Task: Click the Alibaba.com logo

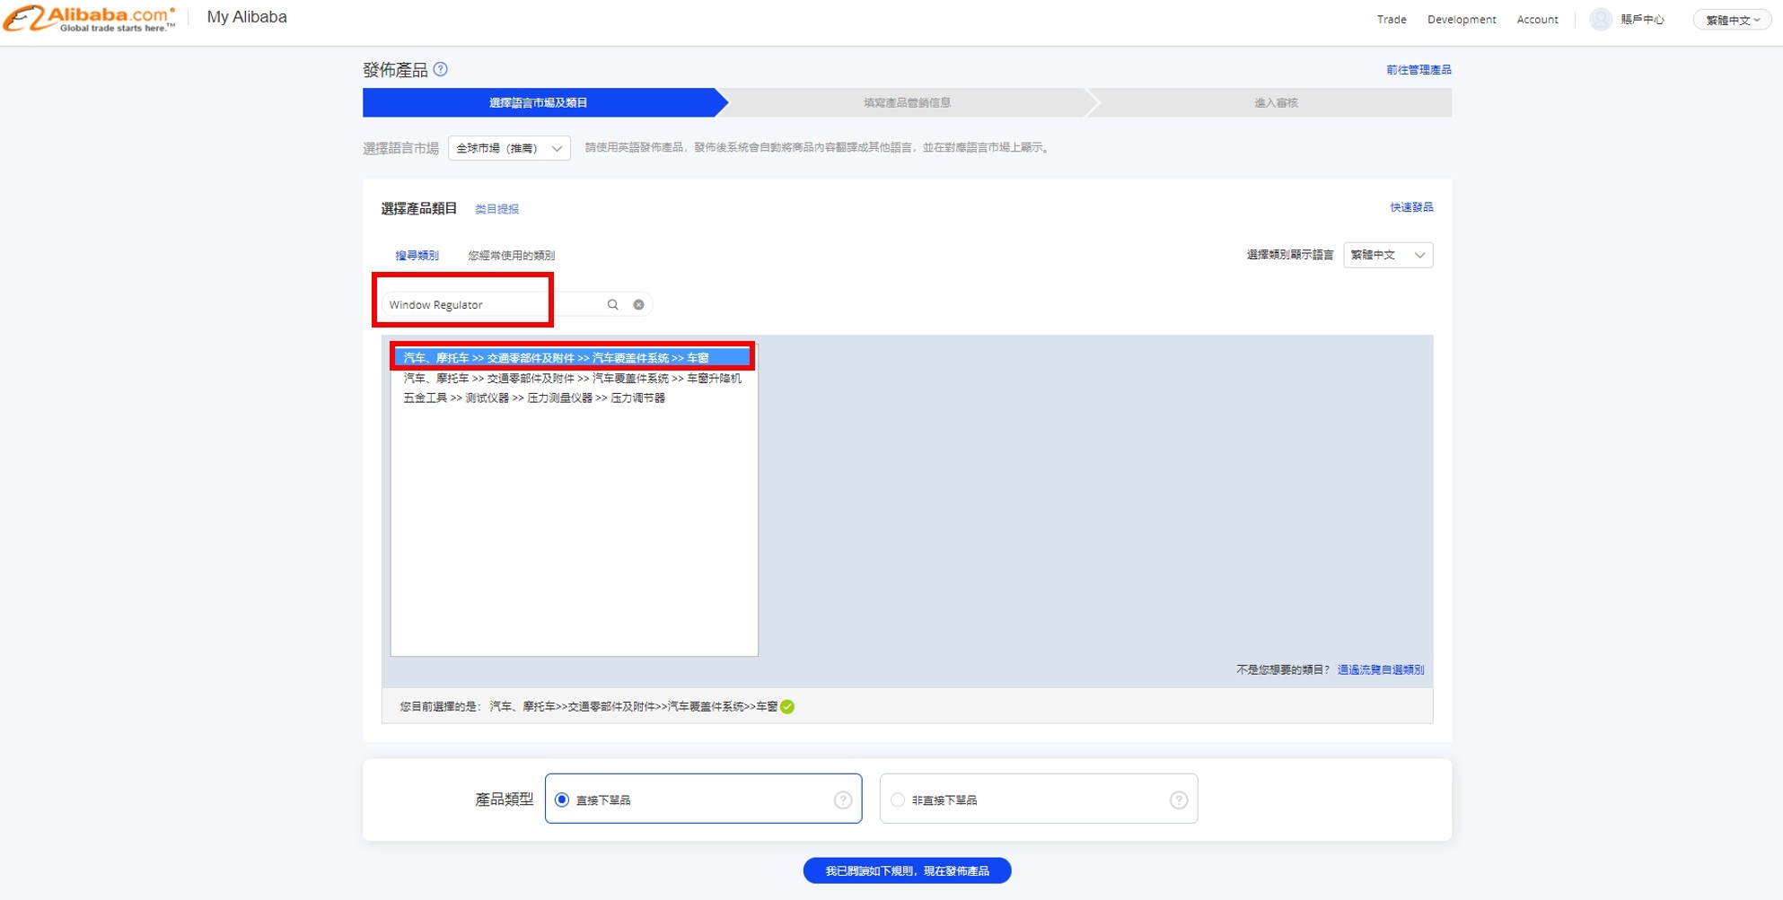Action: click(x=90, y=18)
